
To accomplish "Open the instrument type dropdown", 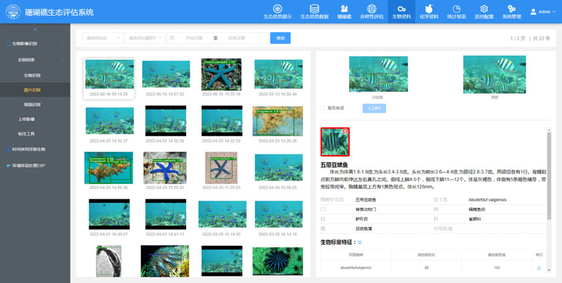I will point(144,38).
